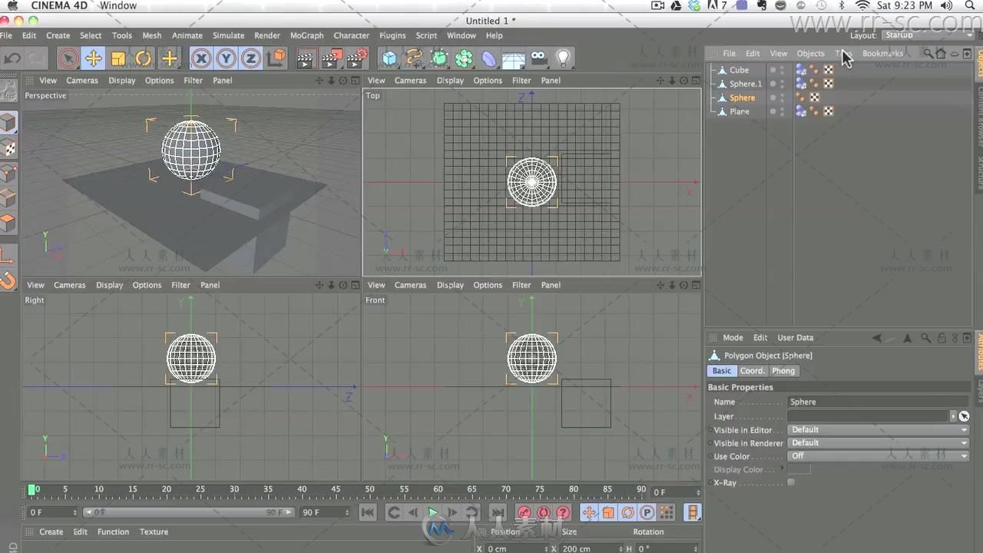
Task: Toggle Z-axis lock
Action: pos(251,58)
